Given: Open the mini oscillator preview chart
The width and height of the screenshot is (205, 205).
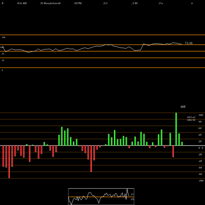Looking at the screenshot, I should click(x=101, y=196).
